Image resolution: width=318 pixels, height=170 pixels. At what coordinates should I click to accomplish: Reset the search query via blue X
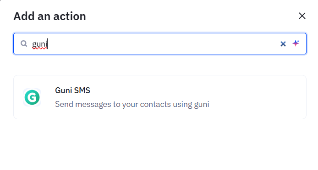pos(283,44)
